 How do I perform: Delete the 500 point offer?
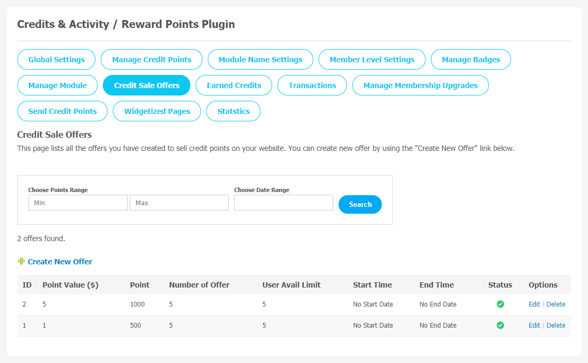pos(556,325)
